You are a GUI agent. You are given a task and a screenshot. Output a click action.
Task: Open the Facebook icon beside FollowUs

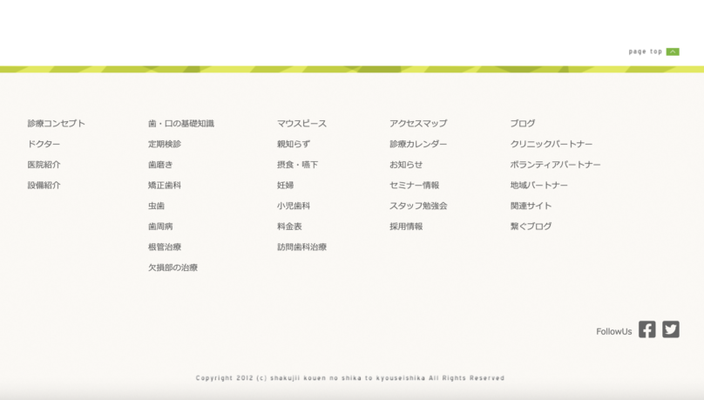click(647, 329)
